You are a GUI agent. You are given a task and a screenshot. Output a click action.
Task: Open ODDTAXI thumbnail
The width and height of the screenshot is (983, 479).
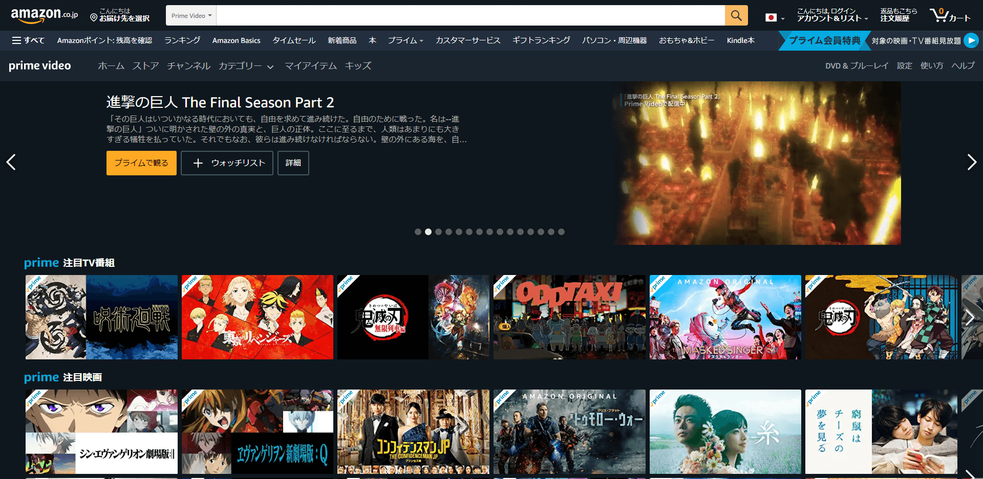point(569,317)
